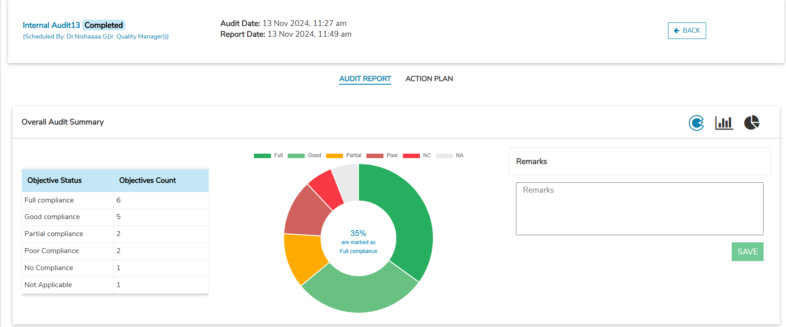Select the Full compliance table row
The width and height of the screenshot is (786, 327).
point(115,200)
